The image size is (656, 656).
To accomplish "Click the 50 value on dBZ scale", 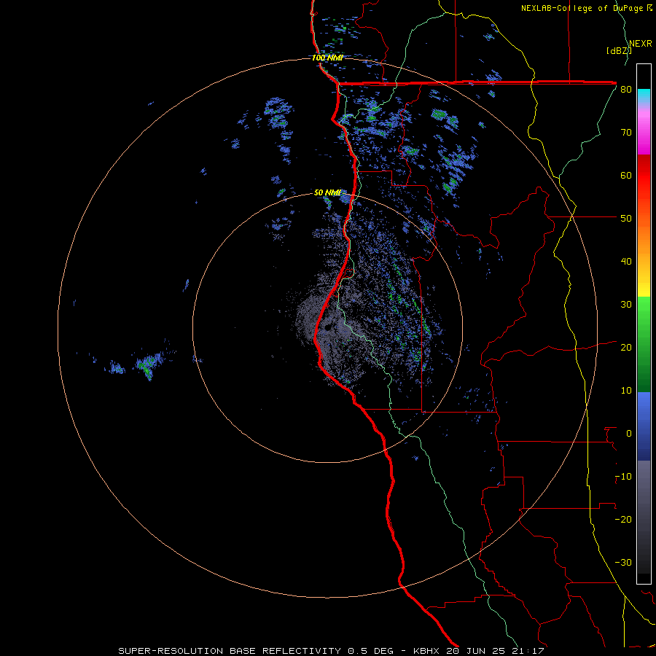I will 626,219.
